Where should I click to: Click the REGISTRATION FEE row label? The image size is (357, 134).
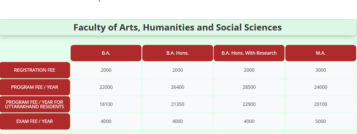click(x=35, y=70)
